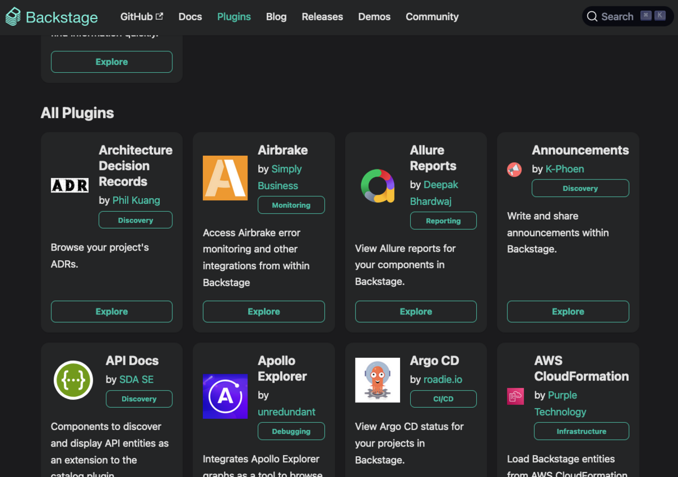Viewport: 678px width, 477px height.
Task: Click the AWS CloudFormation pink icon
Action: pos(515,396)
